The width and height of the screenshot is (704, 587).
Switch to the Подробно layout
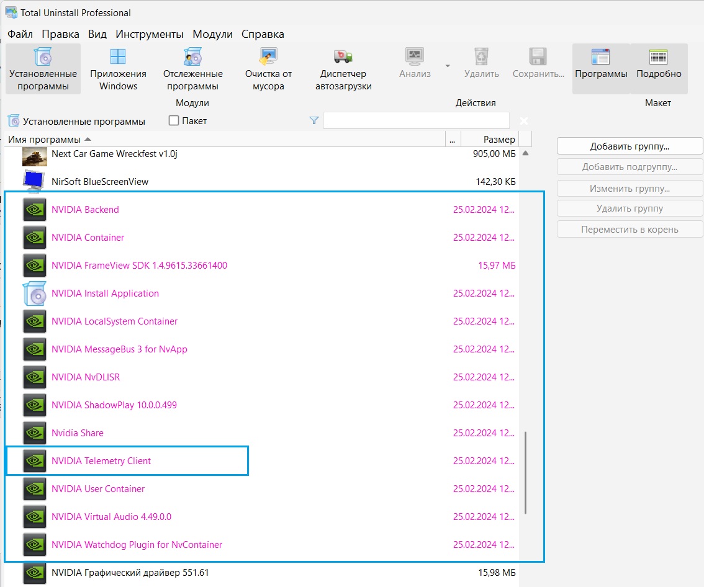click(x=659, y=69)
